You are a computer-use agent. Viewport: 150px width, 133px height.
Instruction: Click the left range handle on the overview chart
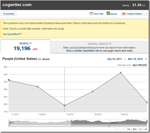(x=71, y=122)
